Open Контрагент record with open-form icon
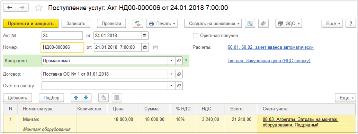Viewport: 358px width, 134px height. [x=179, y=61]
